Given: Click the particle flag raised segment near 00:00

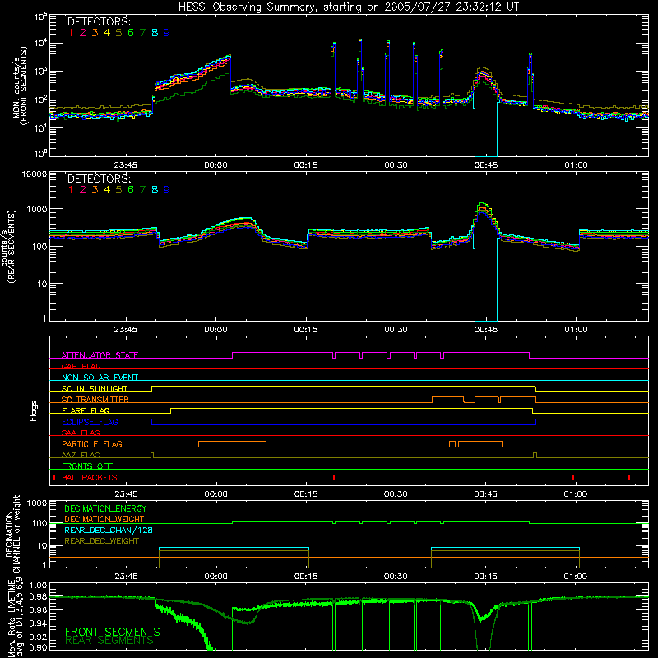Looking at the screenshot, I should click(232, 442).
